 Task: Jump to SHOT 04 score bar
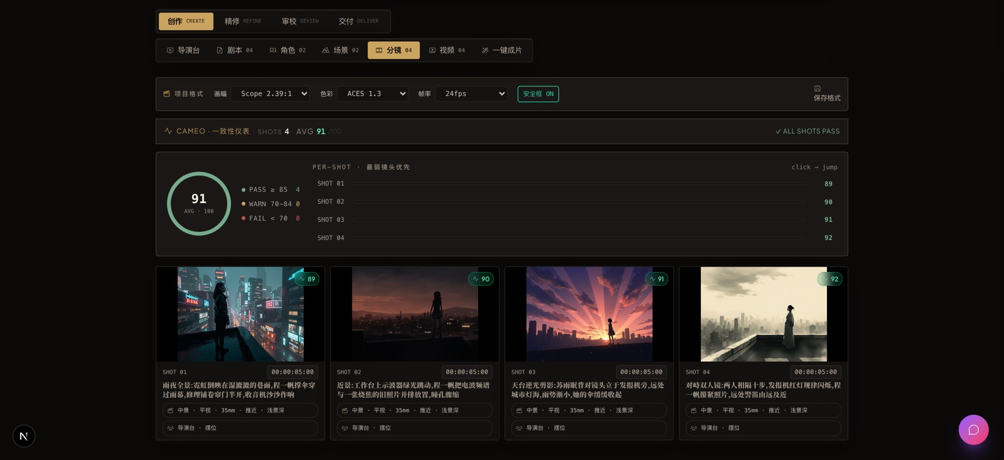577,238
